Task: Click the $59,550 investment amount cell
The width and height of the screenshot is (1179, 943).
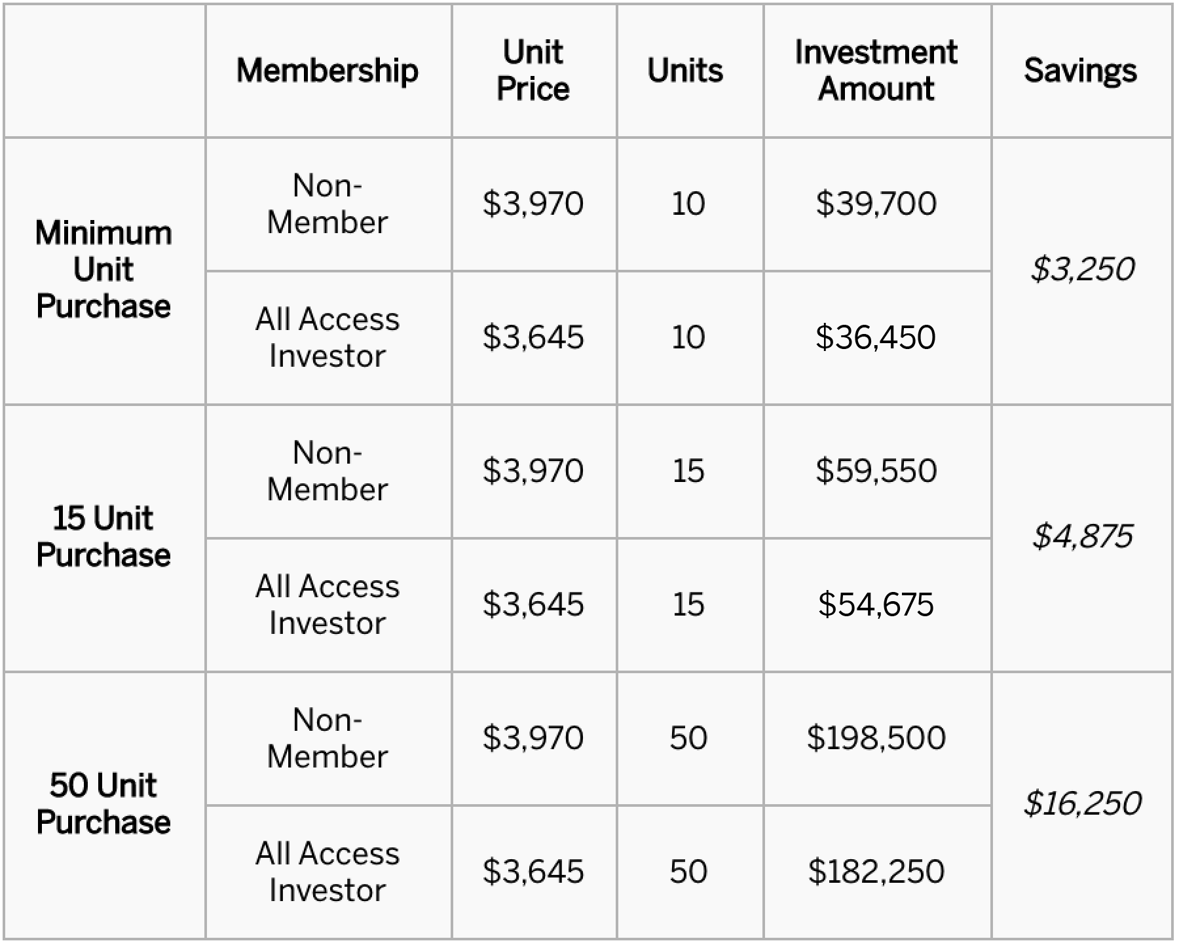Action: click(876, 470)
